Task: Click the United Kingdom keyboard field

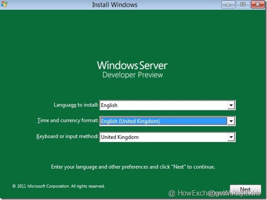Action: (167, 137)
